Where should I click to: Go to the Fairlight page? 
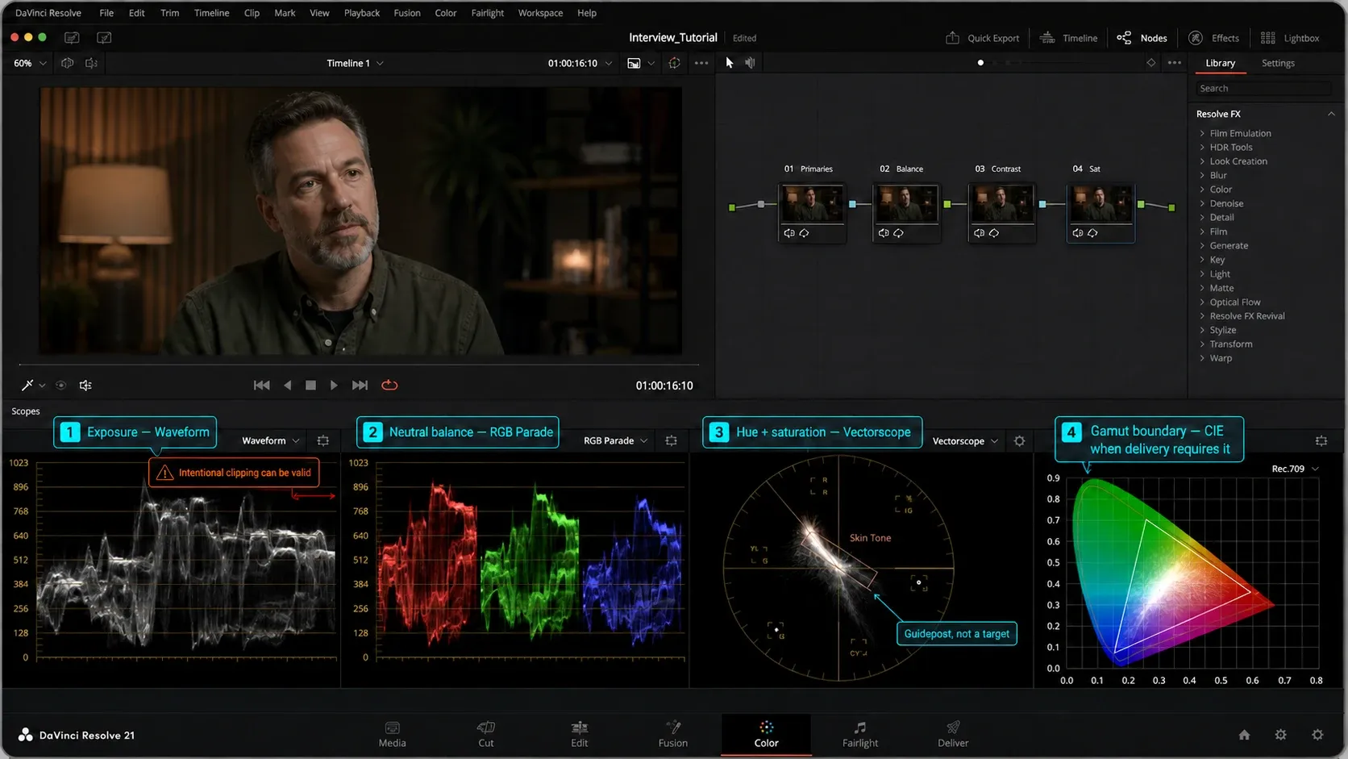click(x=860, y=734)
